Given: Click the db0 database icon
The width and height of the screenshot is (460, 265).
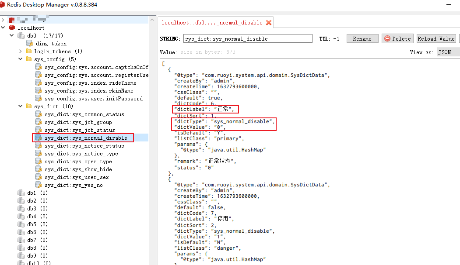Looking at the screenshot, I should click(x=21, y=35).
